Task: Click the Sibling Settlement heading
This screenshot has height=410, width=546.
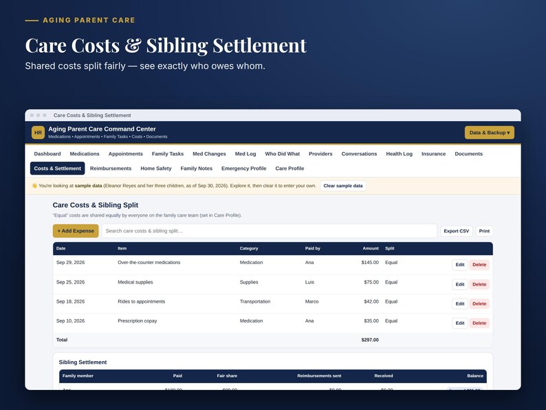Action: 83,363
